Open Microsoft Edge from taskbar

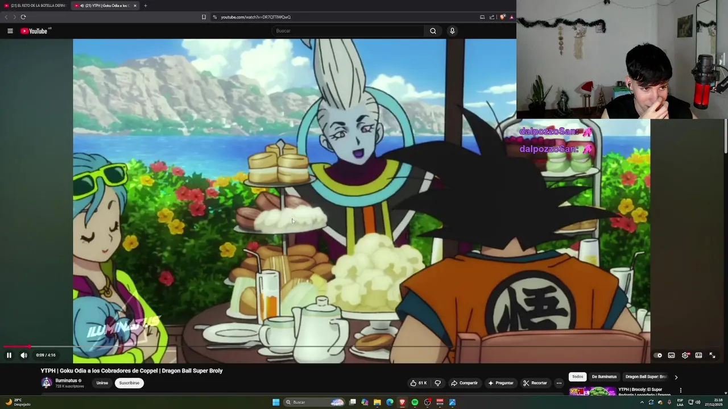[x=390, y=402]
